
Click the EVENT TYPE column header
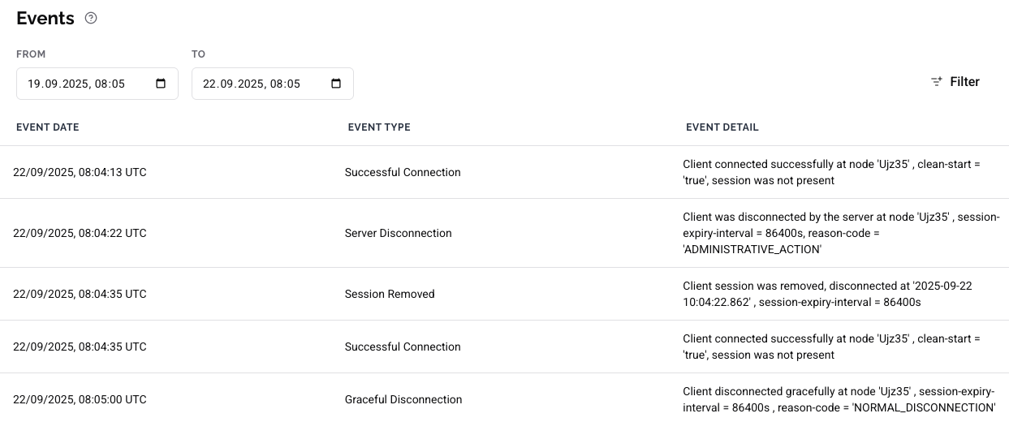379,127
